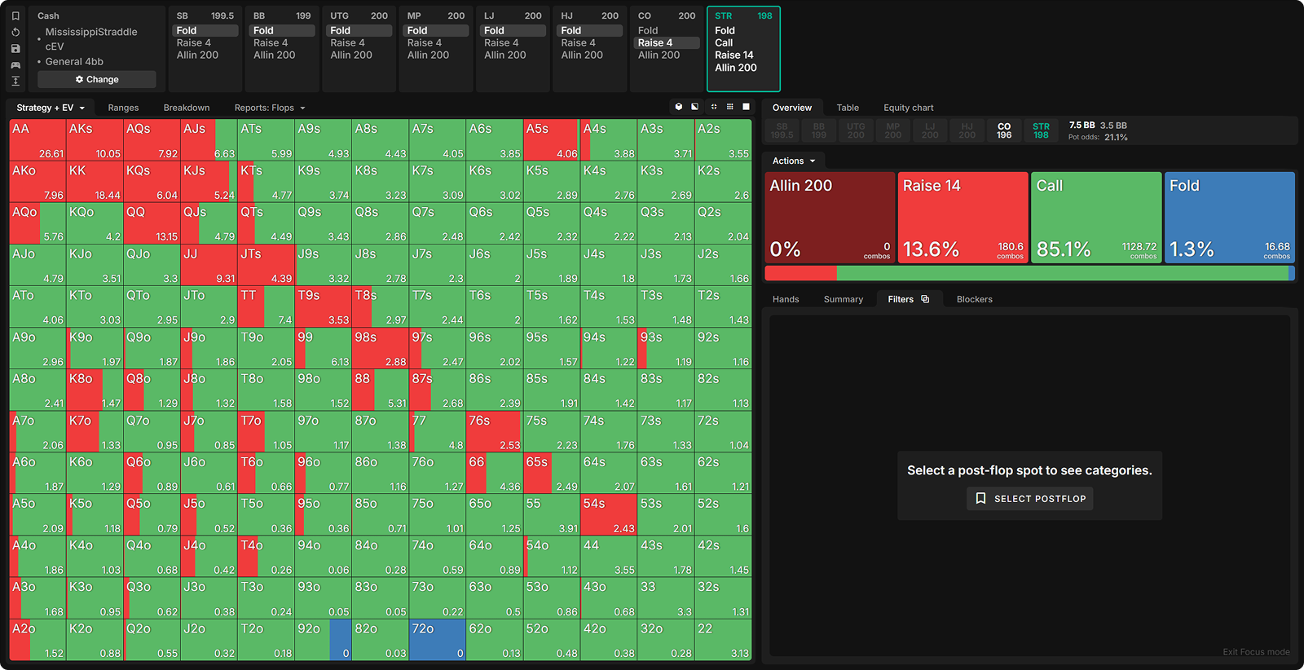Click the Change settings button
1304x670 pixels.
click(97, 80)
